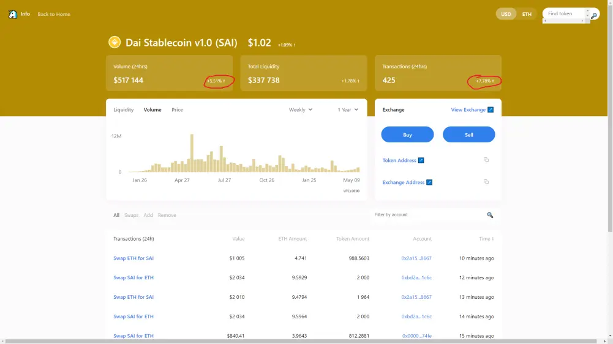Copy the Exchange Address with copy icon
The width and height of the screenshot is (613, 344).
point(486,181)
